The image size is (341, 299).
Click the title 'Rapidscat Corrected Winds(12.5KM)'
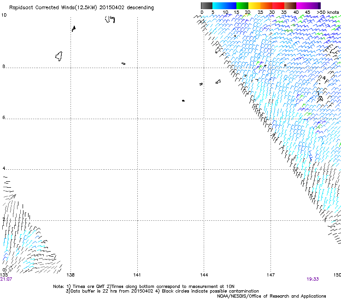53,8
